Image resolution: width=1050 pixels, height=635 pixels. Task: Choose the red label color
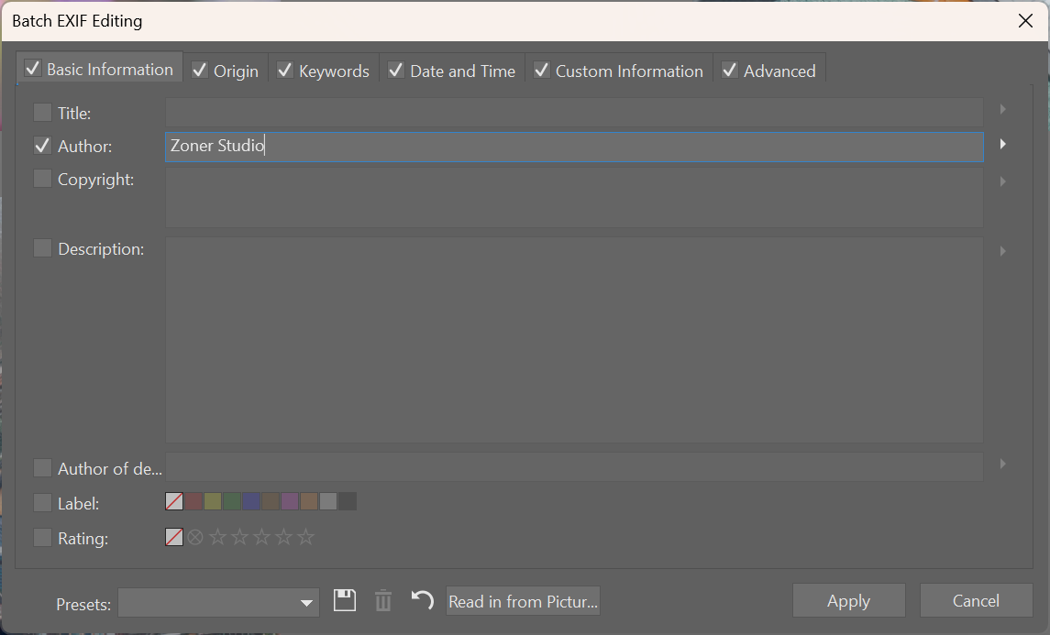[x=193, y=501]
